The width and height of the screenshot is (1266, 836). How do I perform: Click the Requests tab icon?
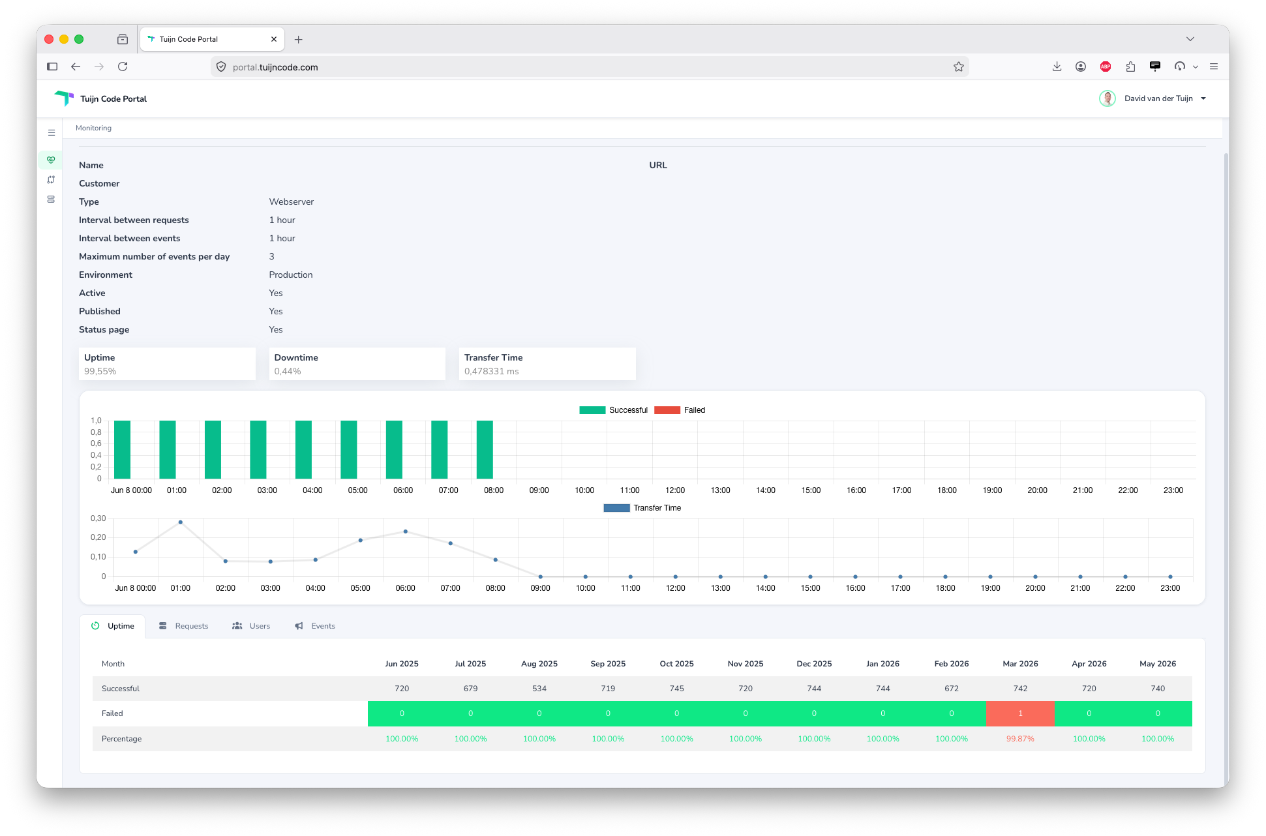tap(163, 626)
